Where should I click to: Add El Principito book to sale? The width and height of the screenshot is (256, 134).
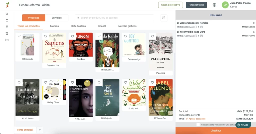click(x=27, y=47)
